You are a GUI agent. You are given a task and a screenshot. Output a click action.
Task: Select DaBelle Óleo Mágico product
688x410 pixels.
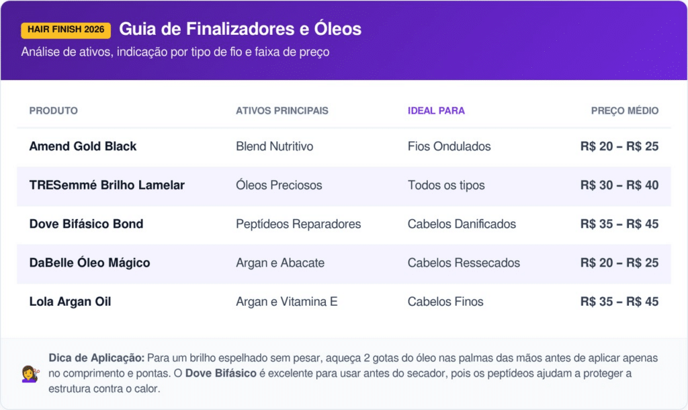[x=89, y=263]
